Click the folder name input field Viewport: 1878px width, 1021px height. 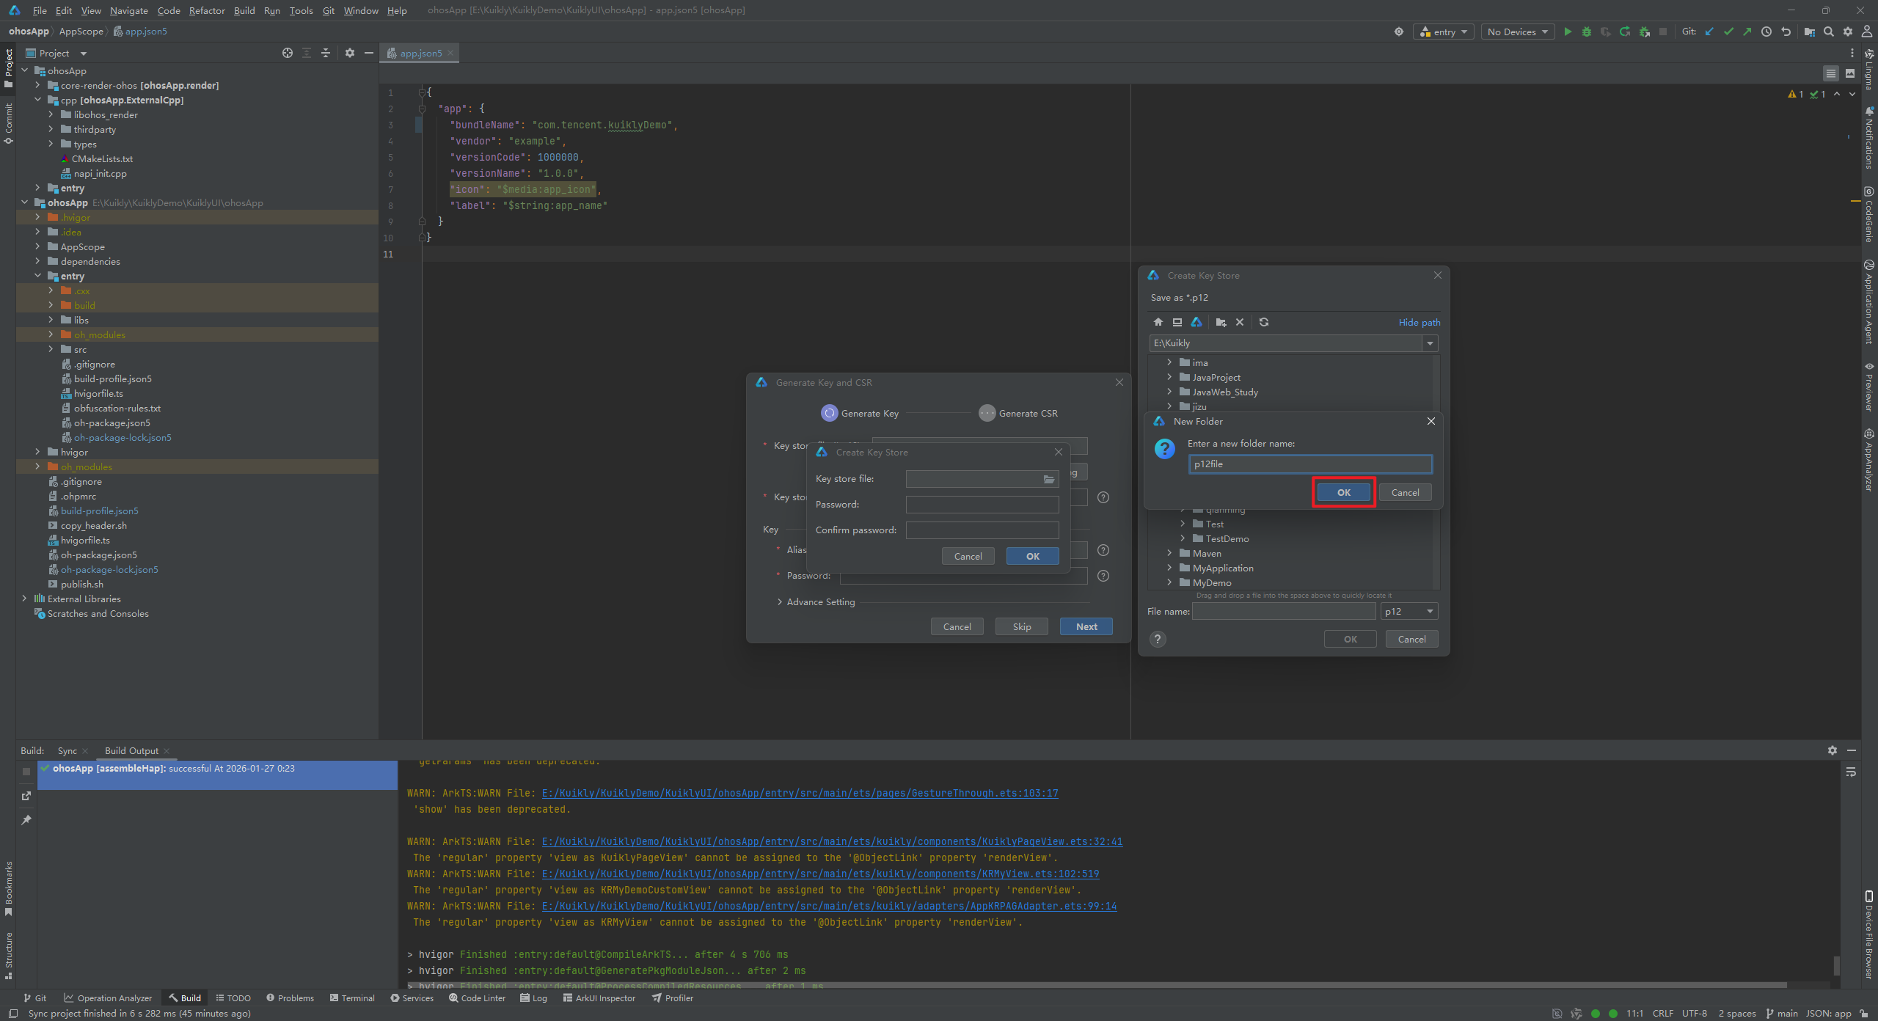[x=1309, y=464]
